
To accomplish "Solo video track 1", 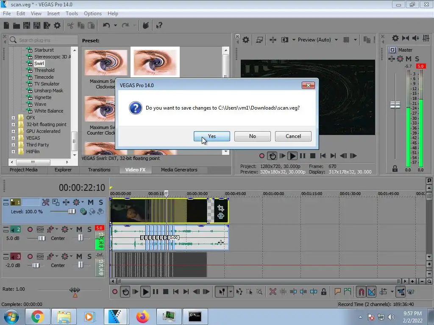I will click(101, 202).
